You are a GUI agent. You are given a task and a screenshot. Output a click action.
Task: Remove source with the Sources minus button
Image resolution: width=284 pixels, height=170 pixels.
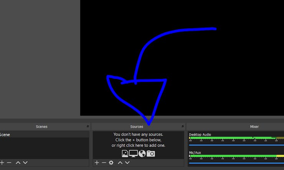[104, 163]
